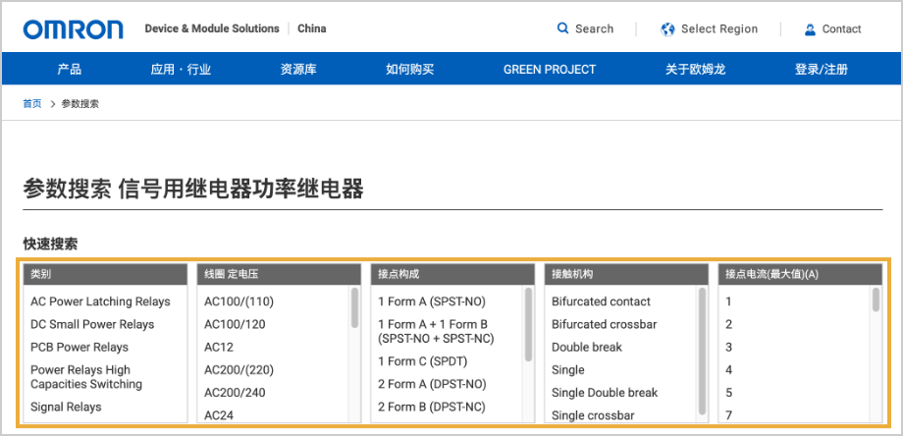Select PCB Power Relays category
Image resolution: width=903 pixels, height=436 pixels.
click(80, 347)
